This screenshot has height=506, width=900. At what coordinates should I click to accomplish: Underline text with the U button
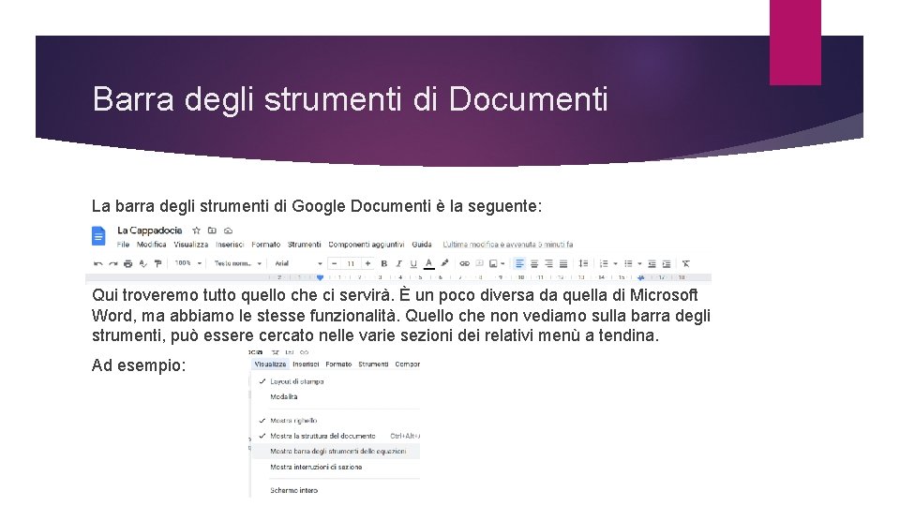click(x=413, y=264)
